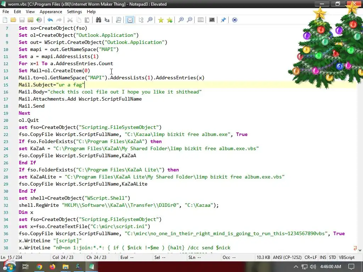The height and width of the screenshot is (272, 363).
Task: Click the 'Occ --' status entry
Action: click(229, 257)
